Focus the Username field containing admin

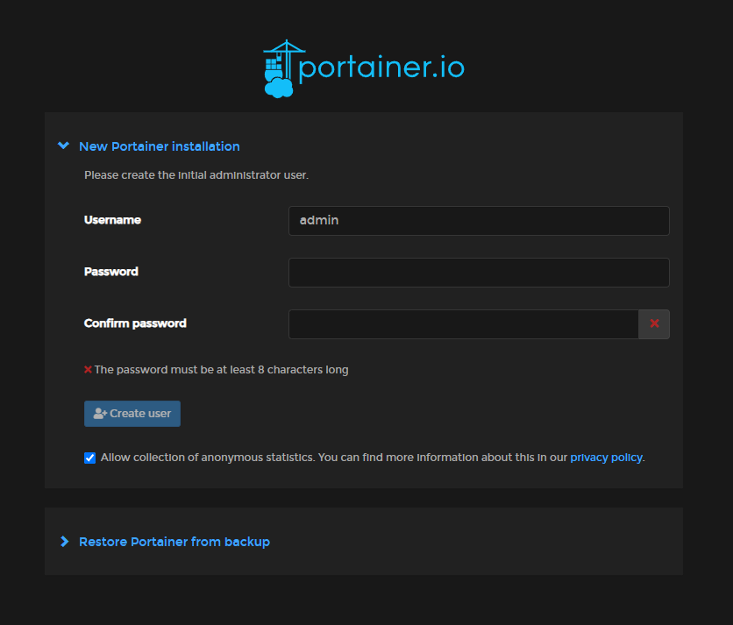coord(479,221)
